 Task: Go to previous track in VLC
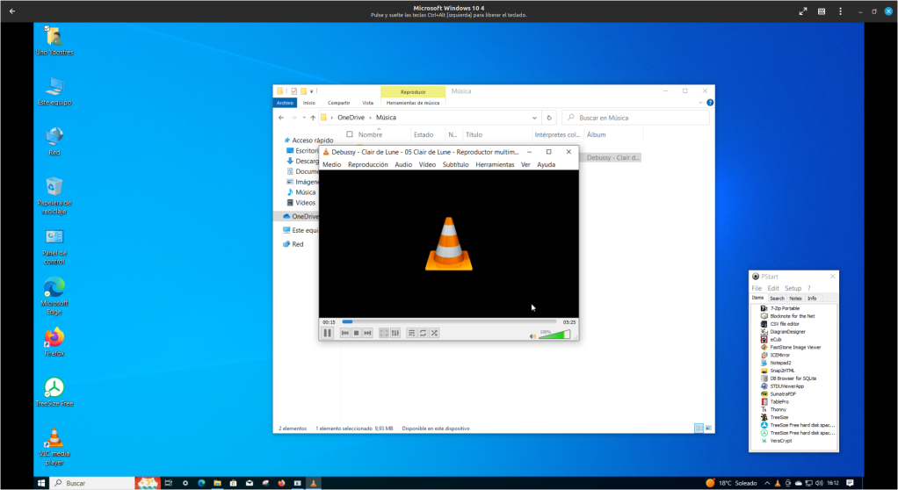(344, 333)
